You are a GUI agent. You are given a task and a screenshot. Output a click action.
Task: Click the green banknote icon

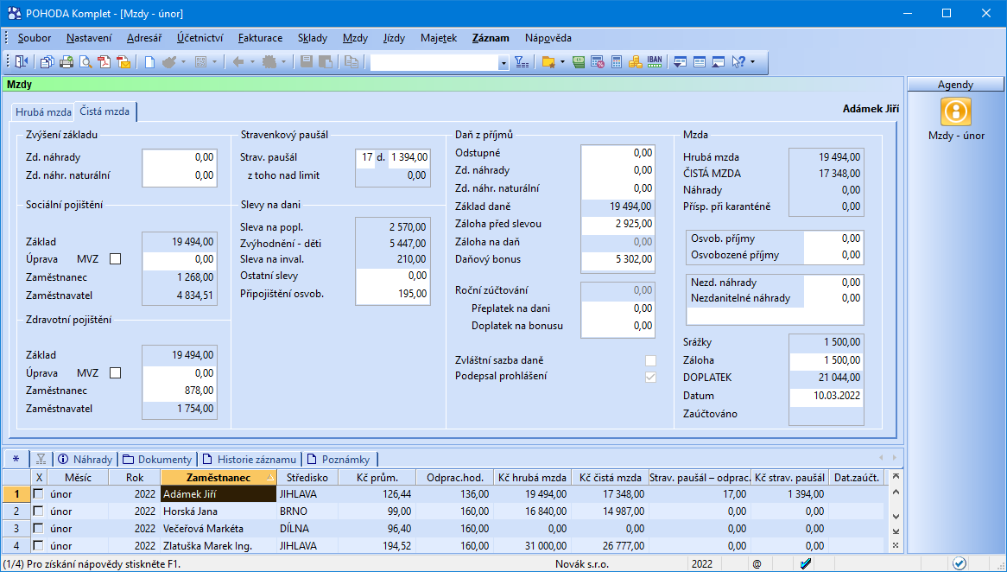coord(579,61)
